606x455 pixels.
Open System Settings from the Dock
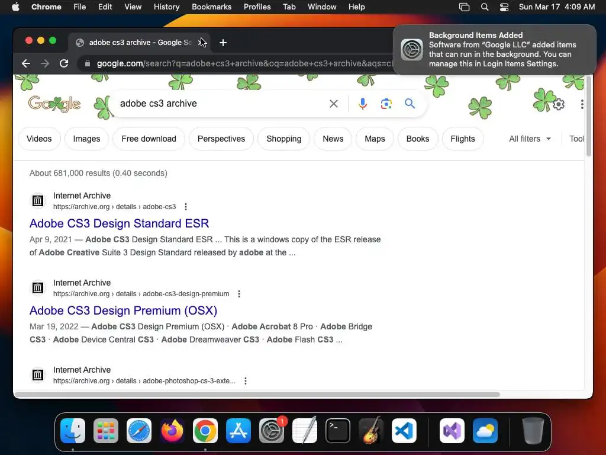(x=271, y=431)
